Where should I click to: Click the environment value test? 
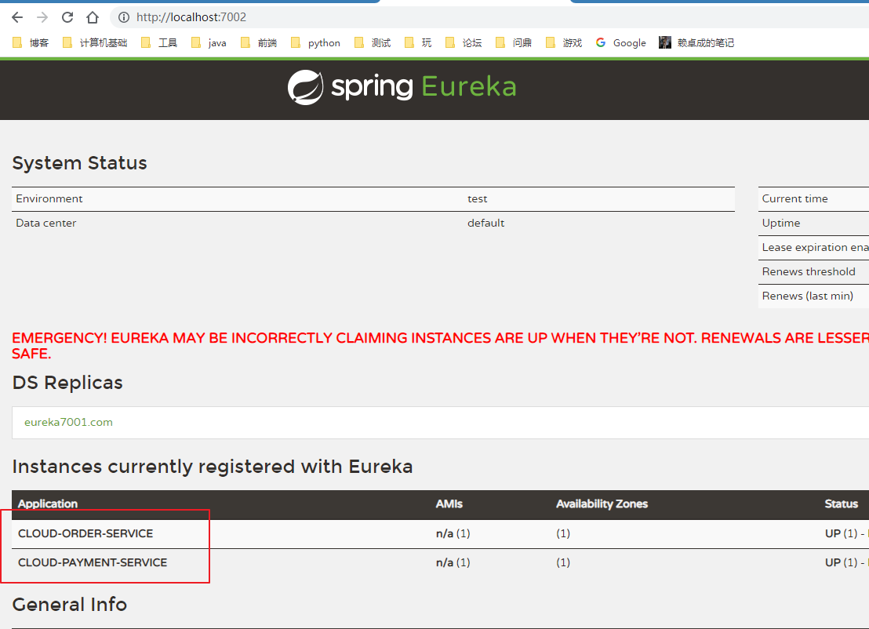coord(477,199)
